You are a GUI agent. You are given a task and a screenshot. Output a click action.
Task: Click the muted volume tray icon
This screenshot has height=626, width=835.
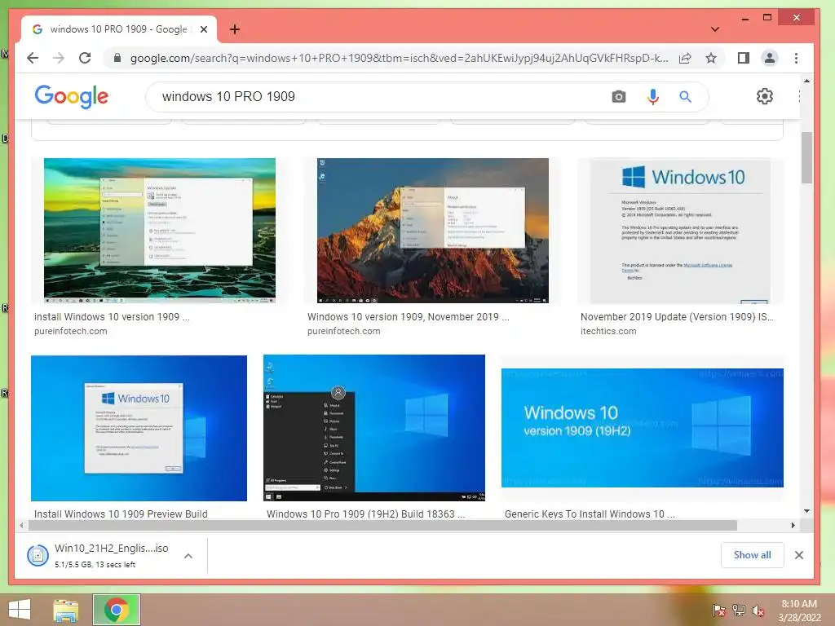point(758,611)
